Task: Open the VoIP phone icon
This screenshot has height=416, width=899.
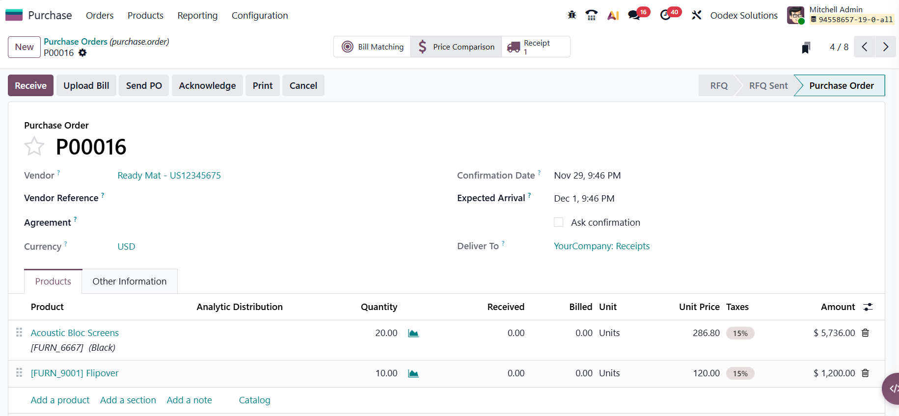Action: (x=592, y=15)
